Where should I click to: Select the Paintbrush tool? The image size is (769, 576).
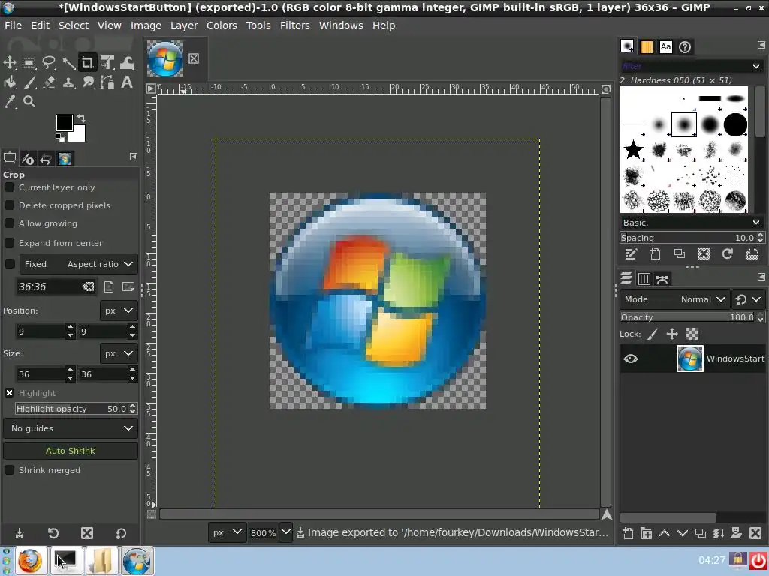point(29,82)
